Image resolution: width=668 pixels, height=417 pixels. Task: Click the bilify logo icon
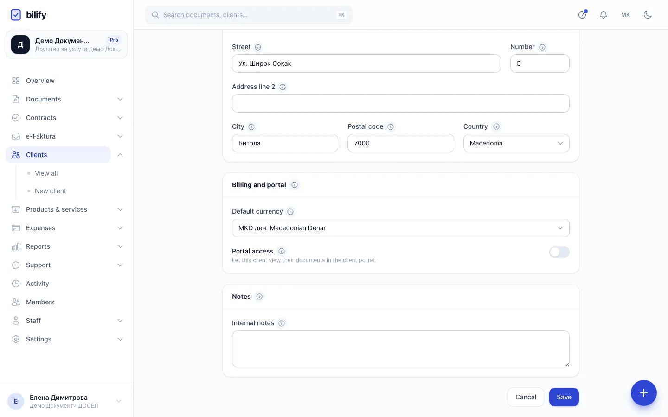tap(16, 15)
